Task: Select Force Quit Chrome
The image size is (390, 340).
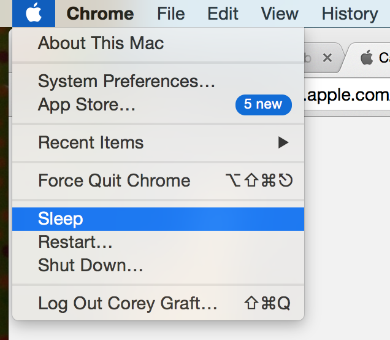Action: (x=114, y=180)
